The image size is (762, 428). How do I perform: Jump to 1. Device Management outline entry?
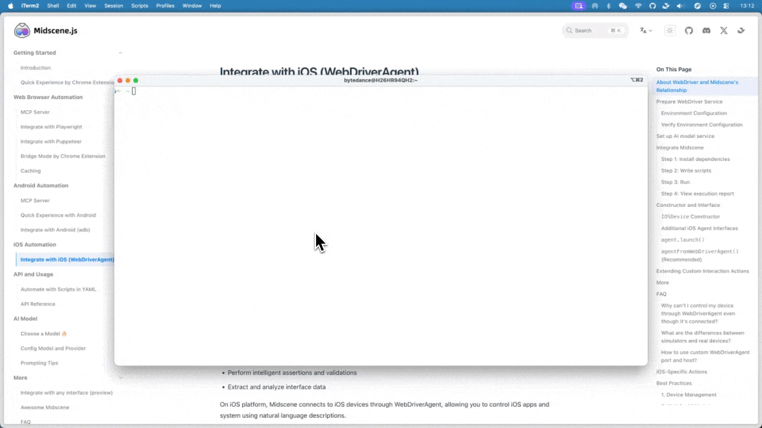pyautogui.click(x=689, y=395)
